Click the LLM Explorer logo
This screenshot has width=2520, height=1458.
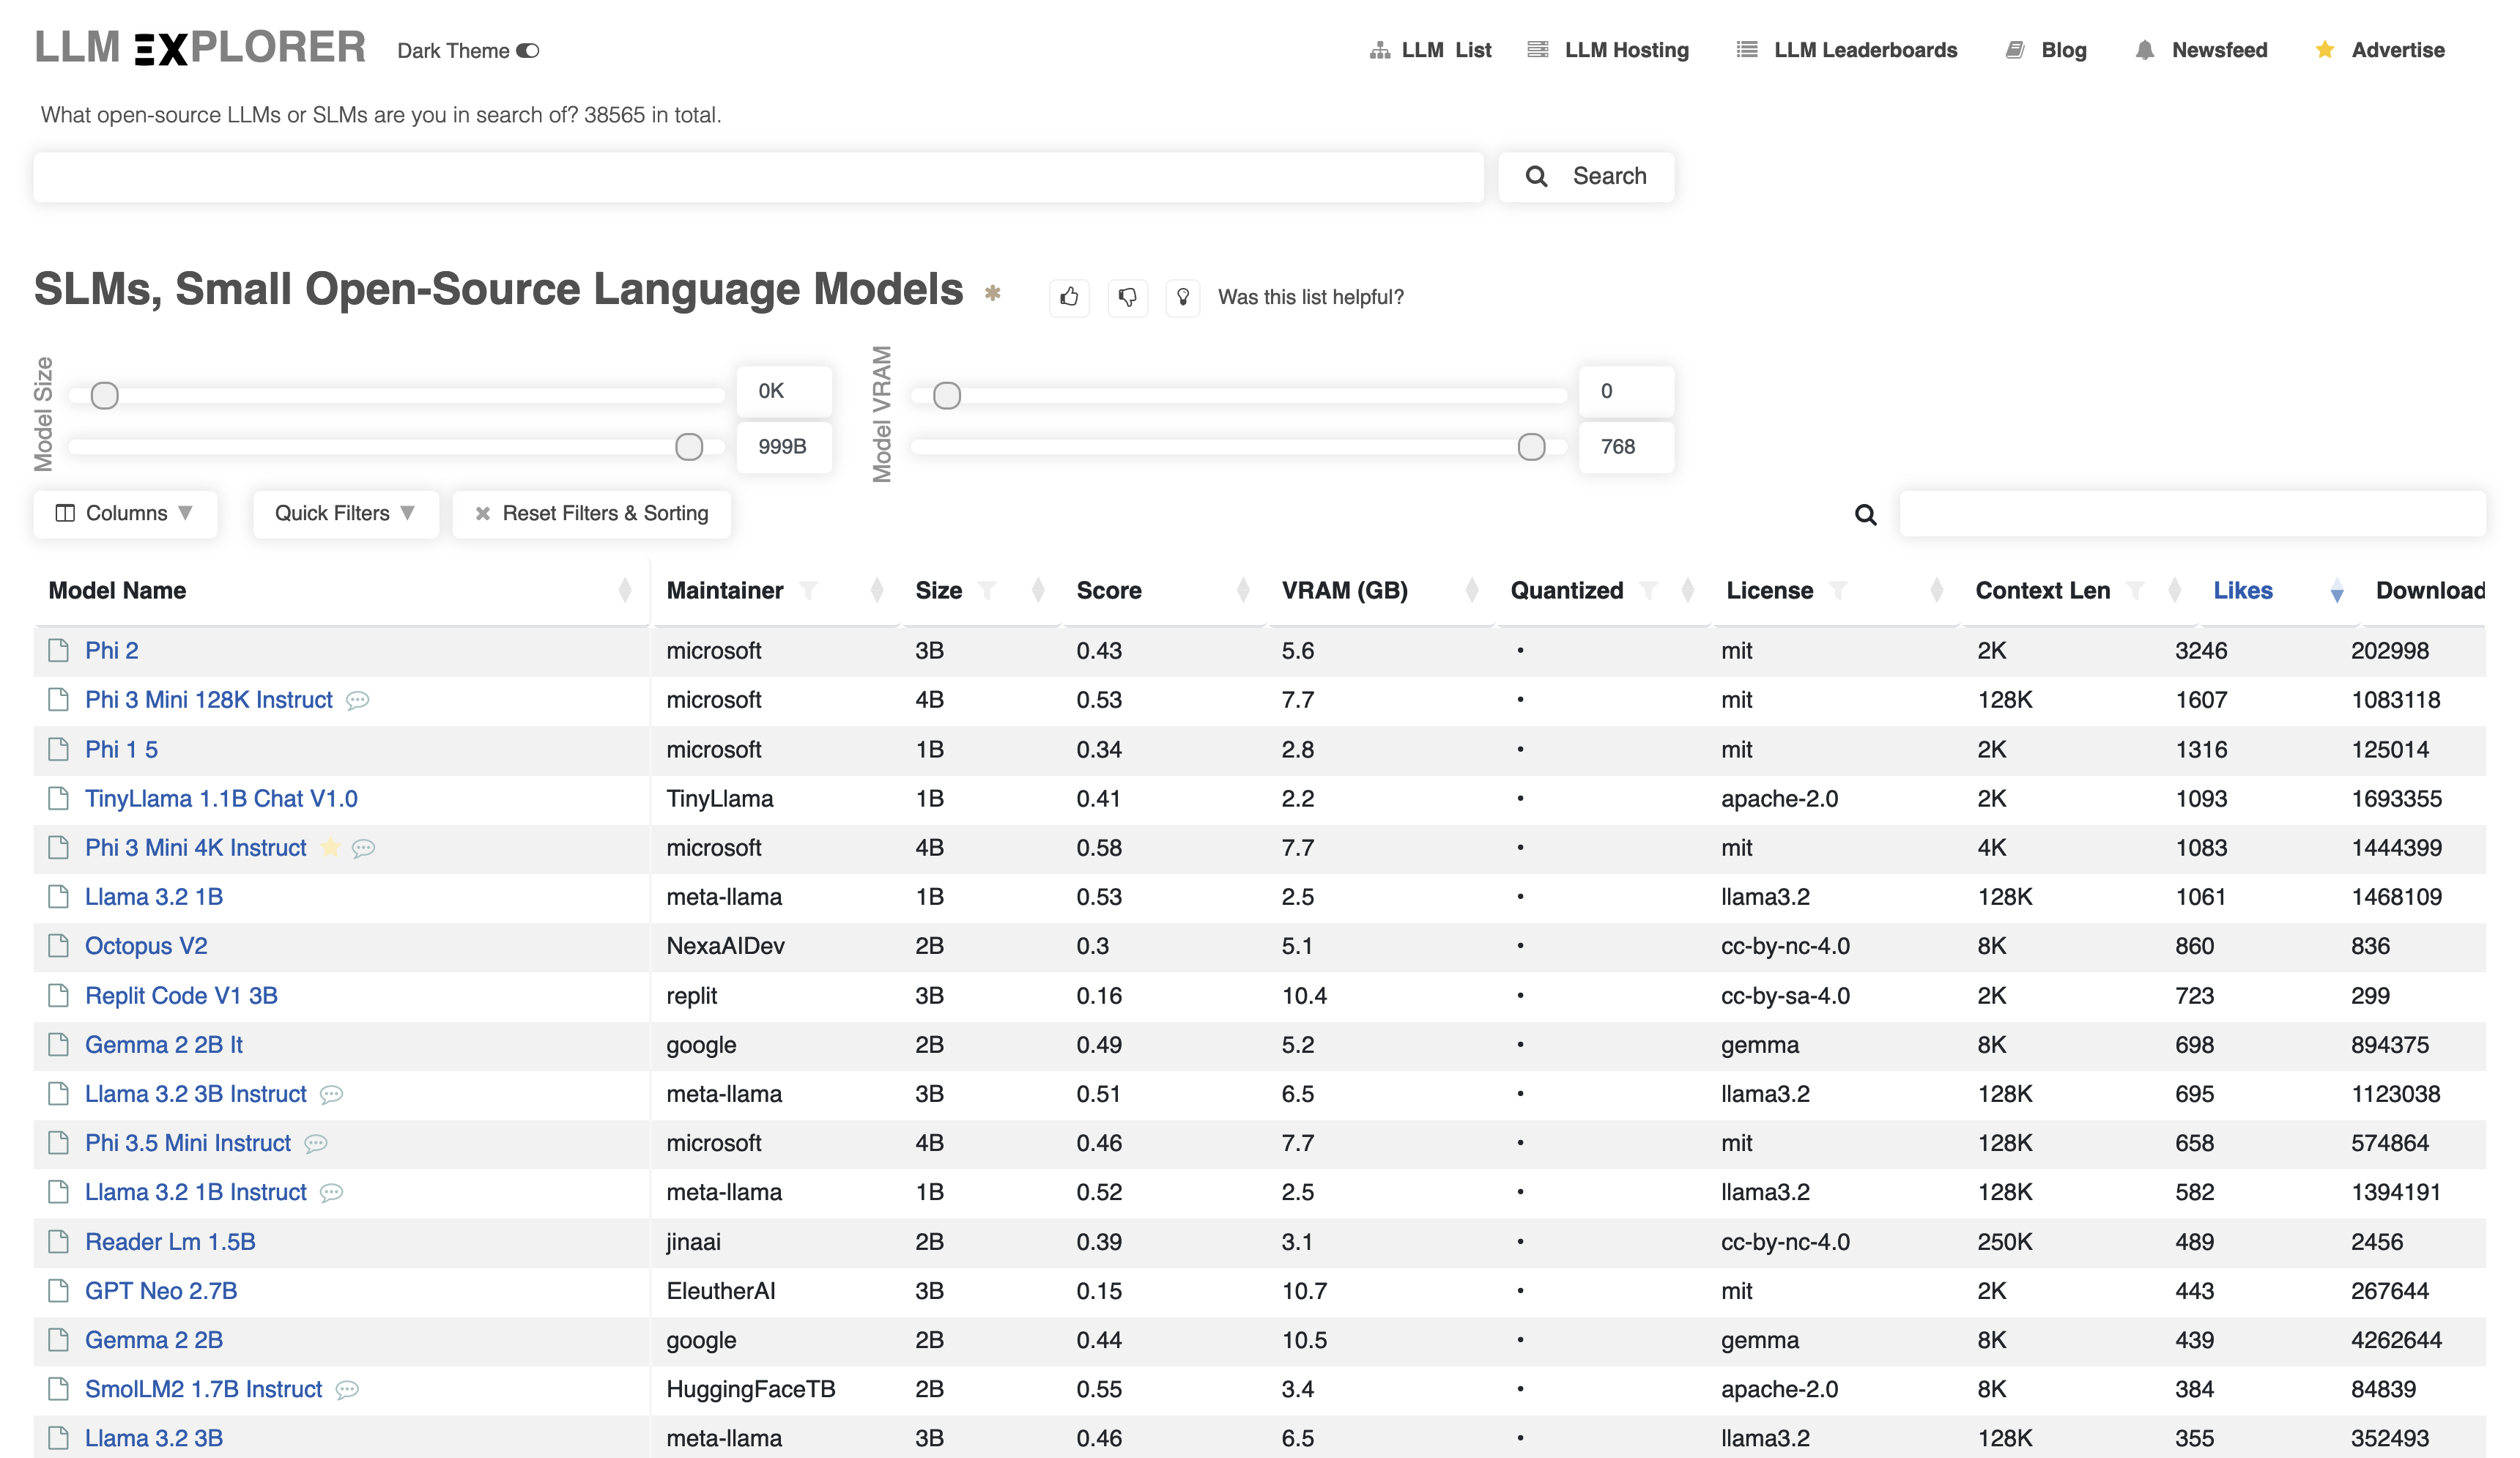coord(201,47)
